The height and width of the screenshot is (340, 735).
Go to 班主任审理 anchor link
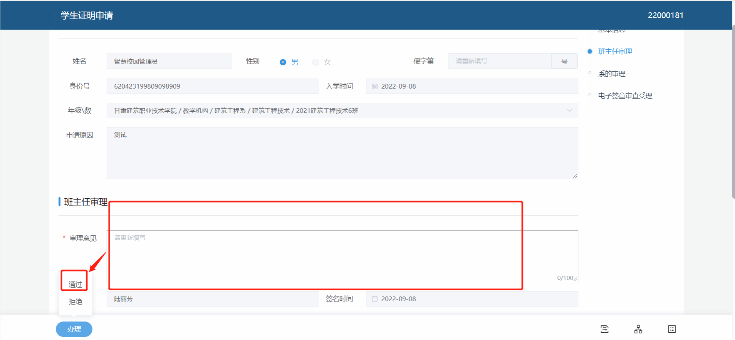click(x=615, y=51)
